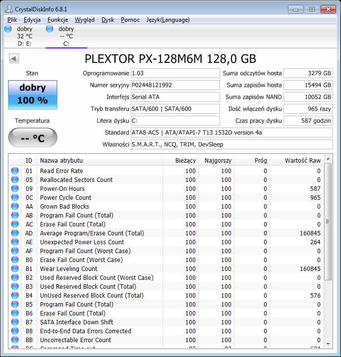Click status orb of Average Program/Erase Count

[15, 233]
